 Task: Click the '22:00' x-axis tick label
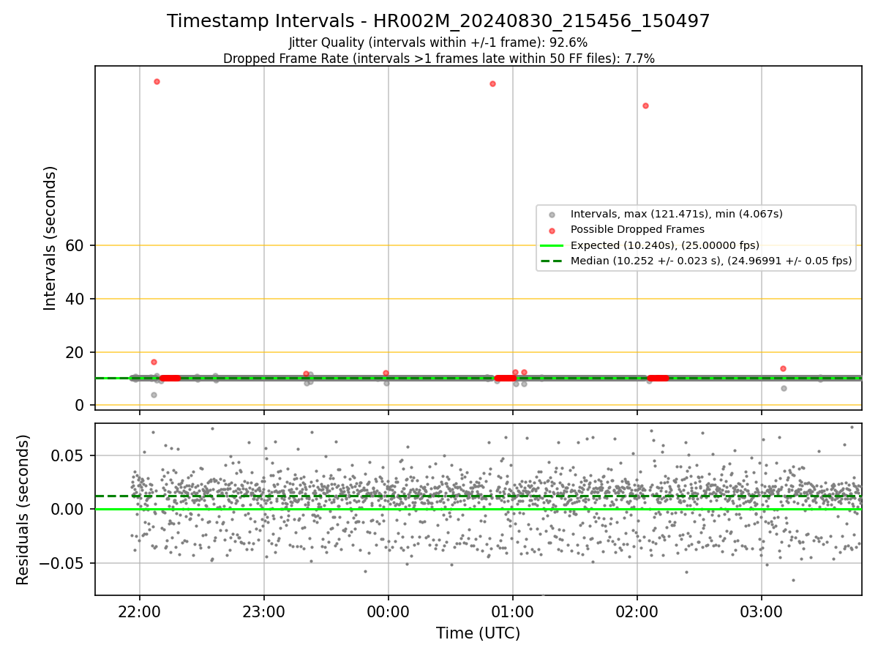pos(140,611)
